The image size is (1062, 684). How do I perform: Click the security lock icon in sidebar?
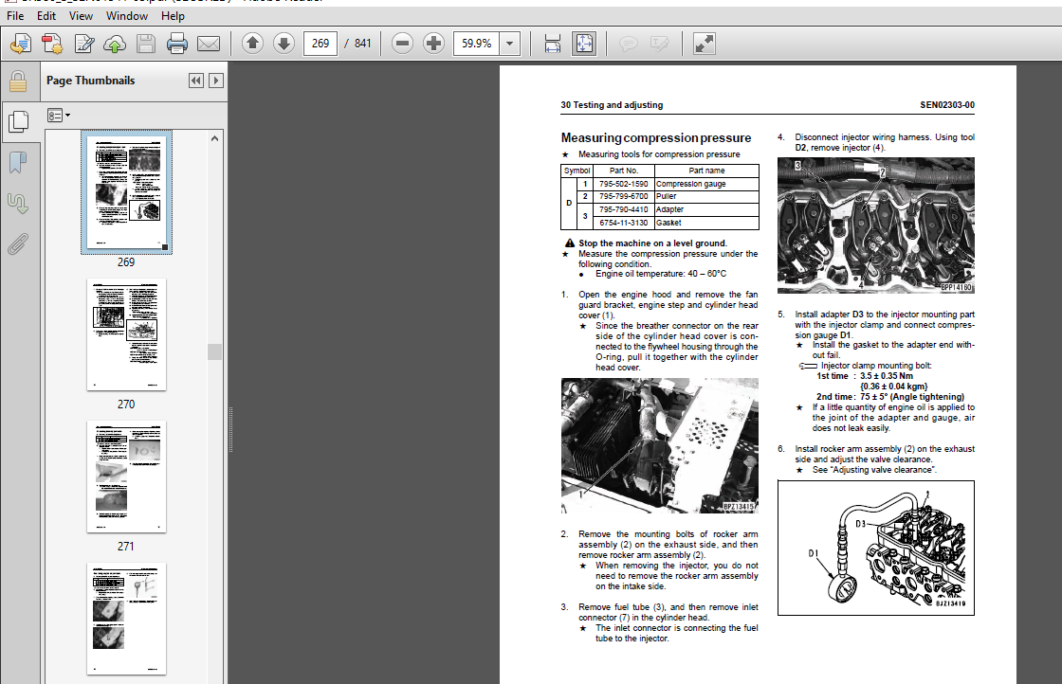[18, 81]
